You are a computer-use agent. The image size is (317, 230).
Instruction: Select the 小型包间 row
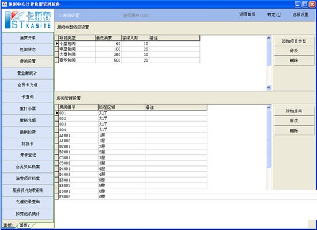[127, 43]
